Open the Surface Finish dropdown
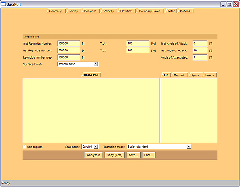The height and width of the screenshot is (187, 240). (78, 64)
